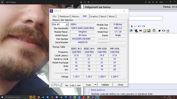
Task: Click the remove link red X icon
Action: click(140, 31)
